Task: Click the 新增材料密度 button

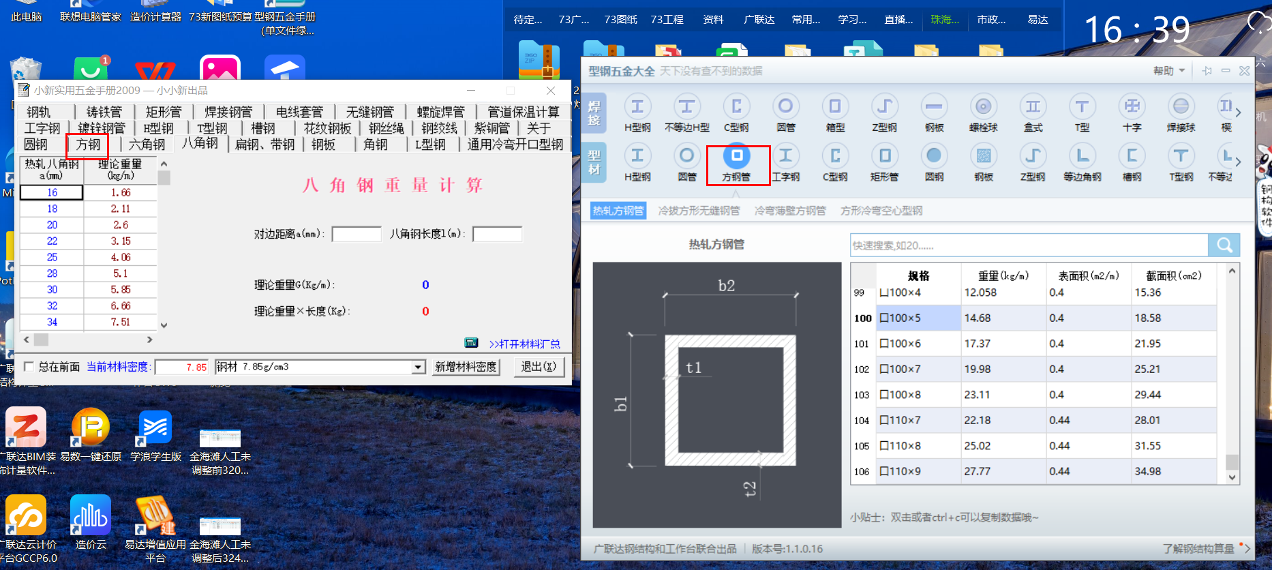Action: 466,367
